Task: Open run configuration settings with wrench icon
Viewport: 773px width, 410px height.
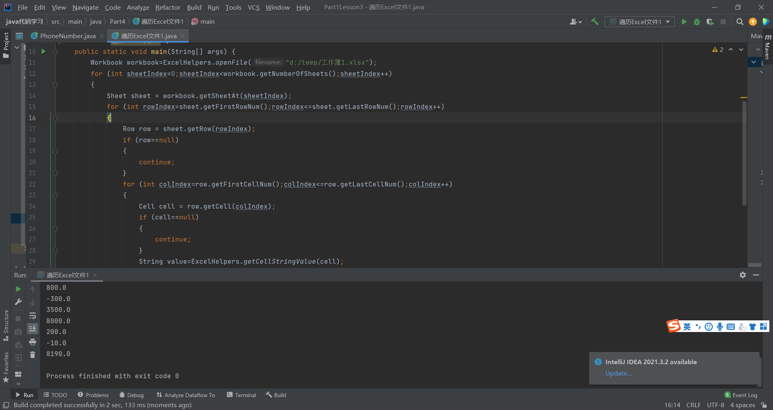Action: point(18,302)
